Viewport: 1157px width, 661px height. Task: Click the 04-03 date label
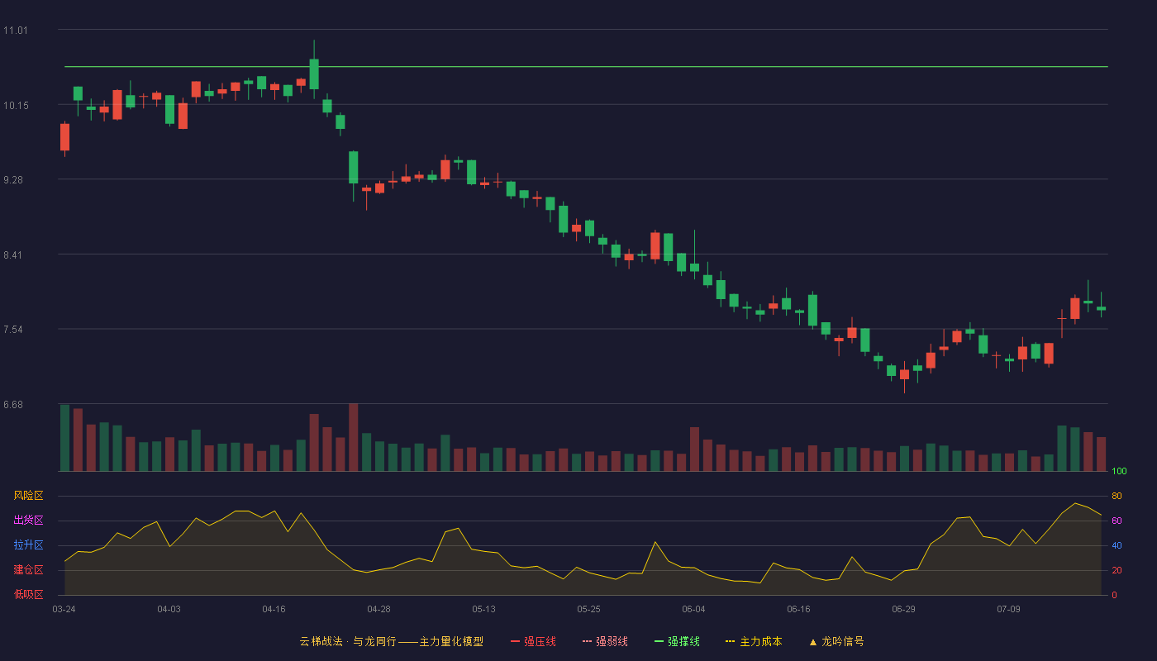[x=169, y=609]
